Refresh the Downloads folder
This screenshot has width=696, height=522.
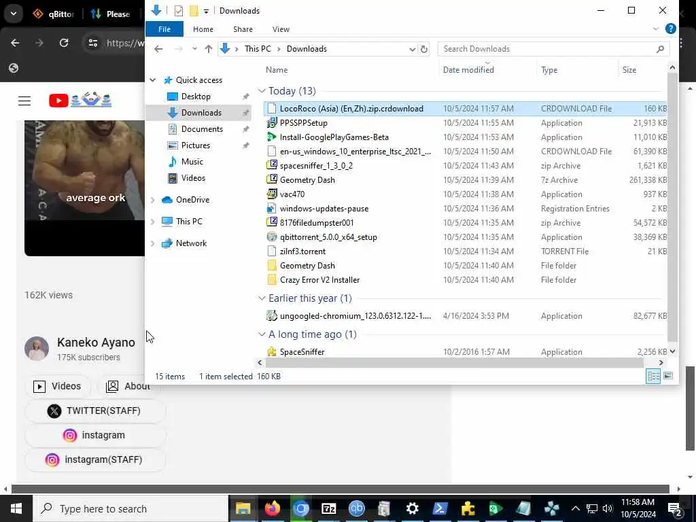coord(424,49)
